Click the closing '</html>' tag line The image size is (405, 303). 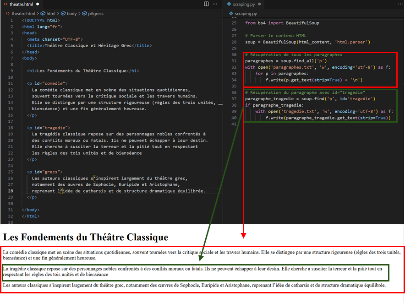[x=31, y=216]
